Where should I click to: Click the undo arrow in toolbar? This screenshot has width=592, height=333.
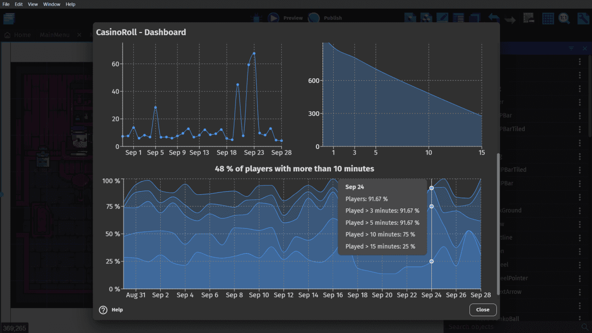493,19
